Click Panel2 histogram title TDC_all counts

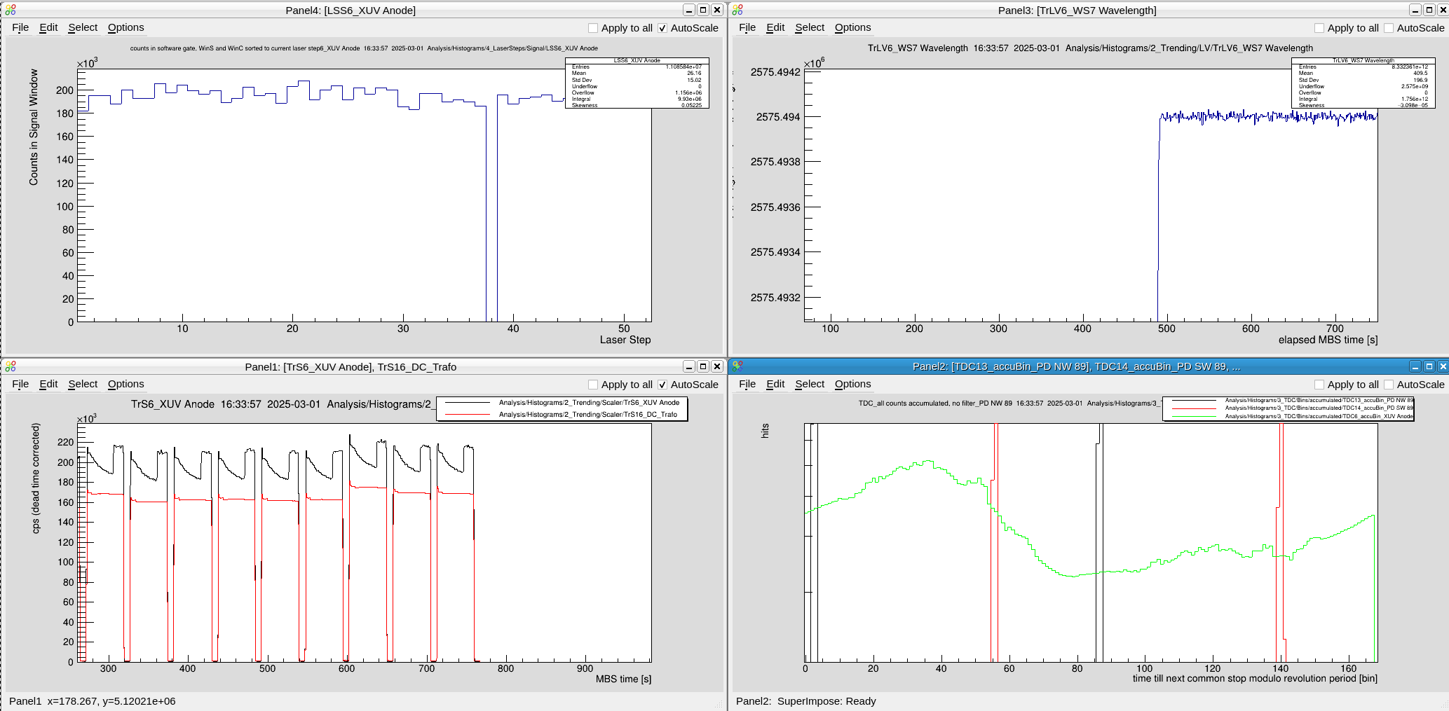point(1009,403)
